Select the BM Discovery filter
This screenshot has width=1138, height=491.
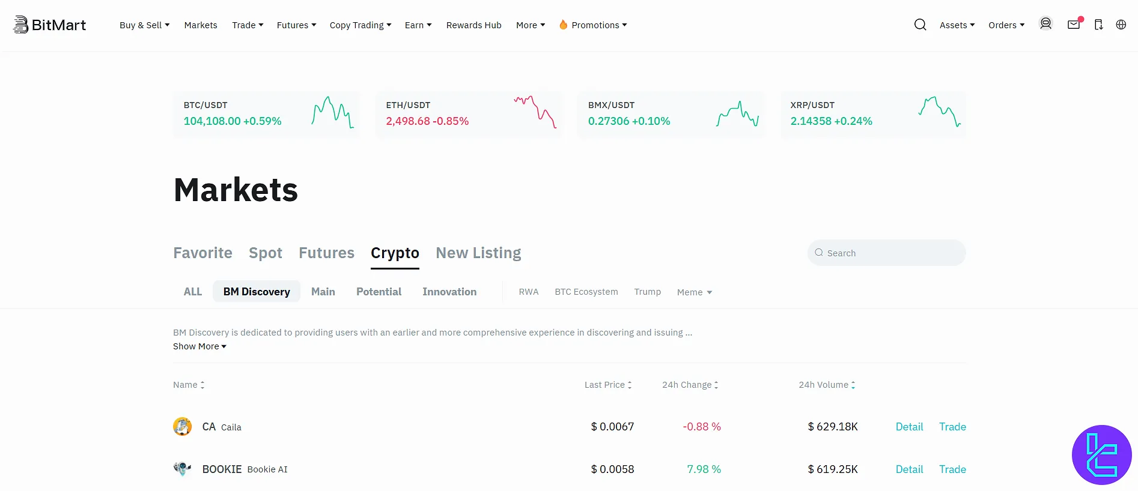pyautogui.click(x=257, y=292)
